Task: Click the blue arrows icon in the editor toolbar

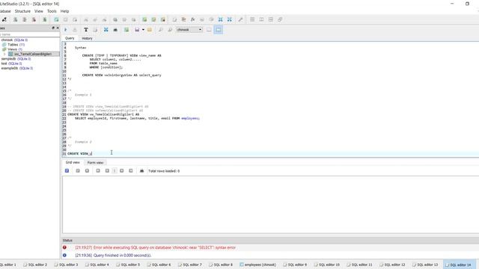Action: (106, 30)
